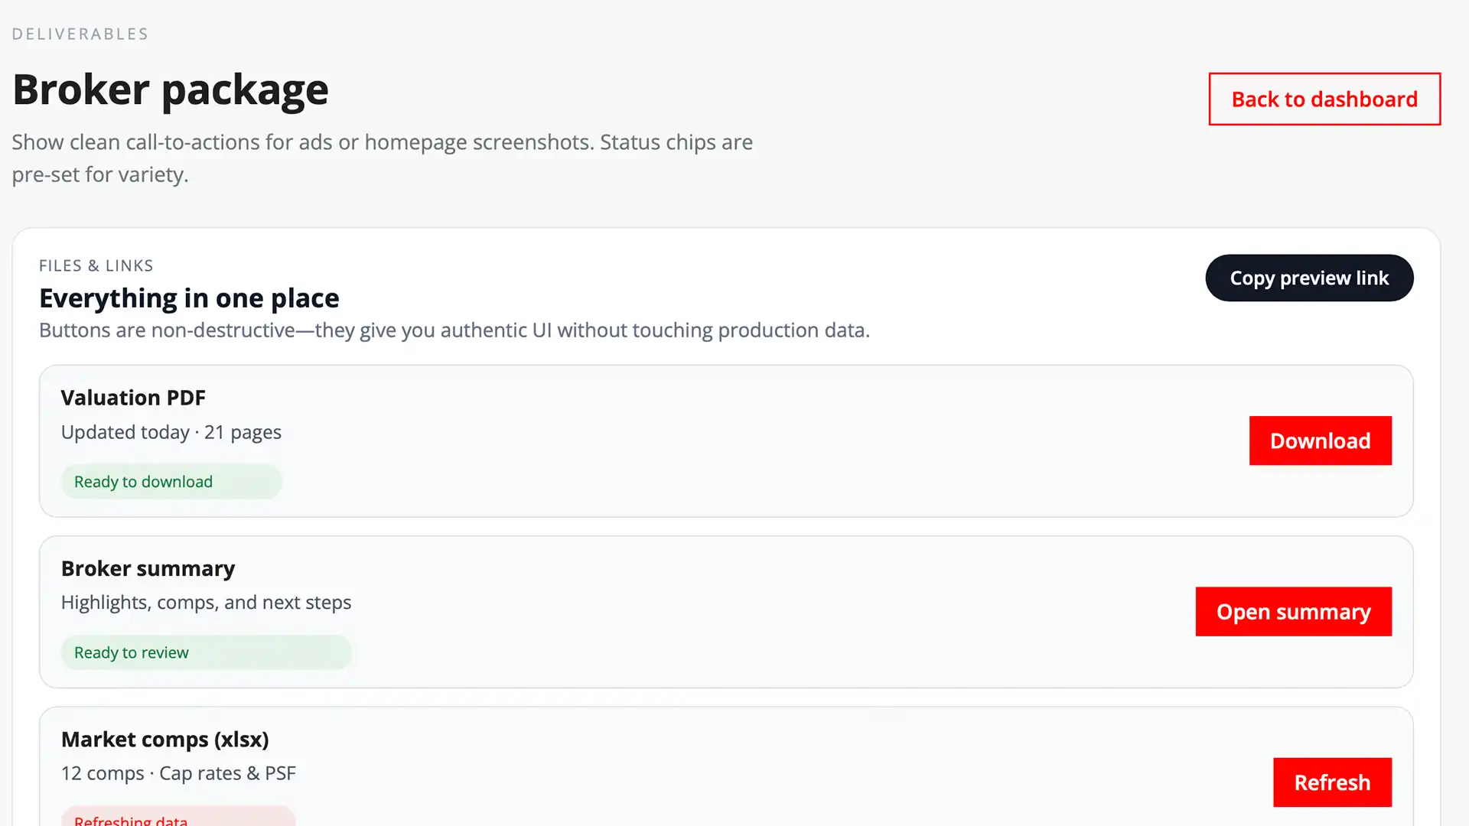Image resolution: width=1469 pixels, height=826 pixels.
Task: Click the 12 comps · Cap rates text
Action: (178, 772)
